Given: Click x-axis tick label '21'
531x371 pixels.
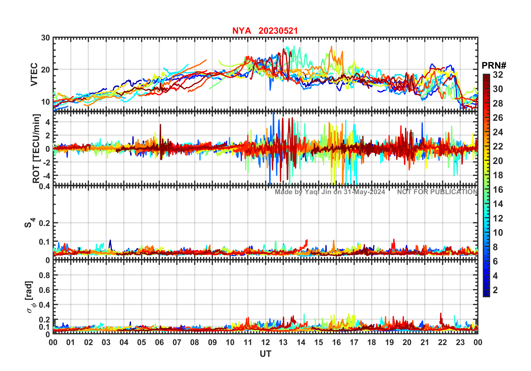Looking at the screenshot, I should (x=425, y=342).
